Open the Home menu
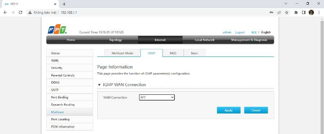 click(71, 40)
